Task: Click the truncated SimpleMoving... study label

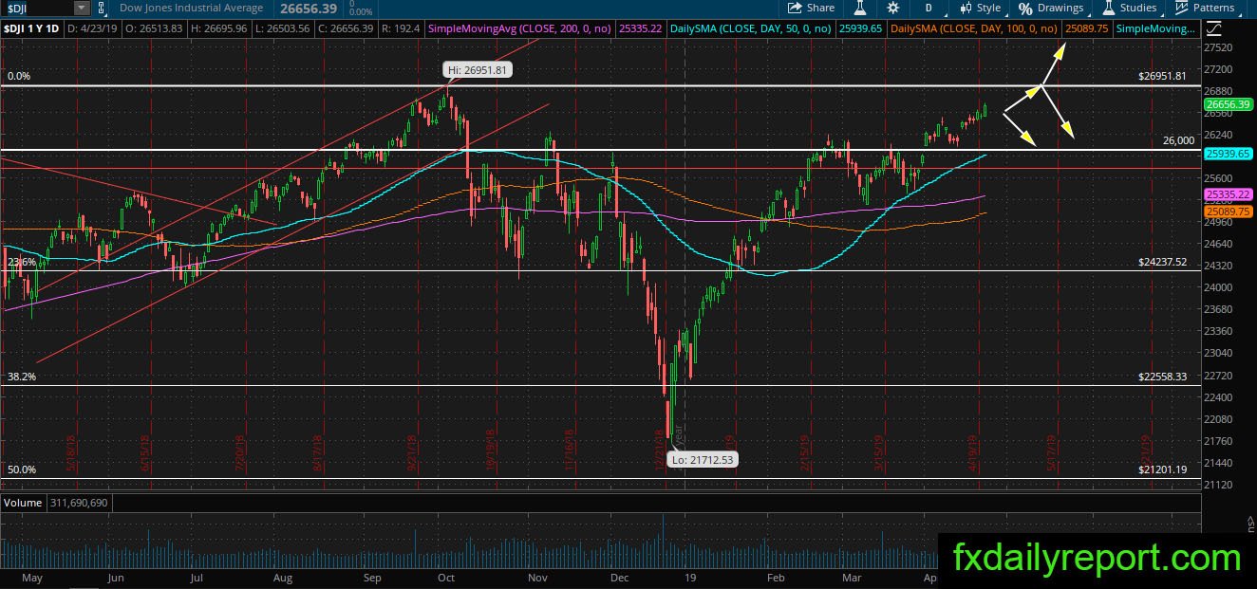Action: coord(1155,28)
